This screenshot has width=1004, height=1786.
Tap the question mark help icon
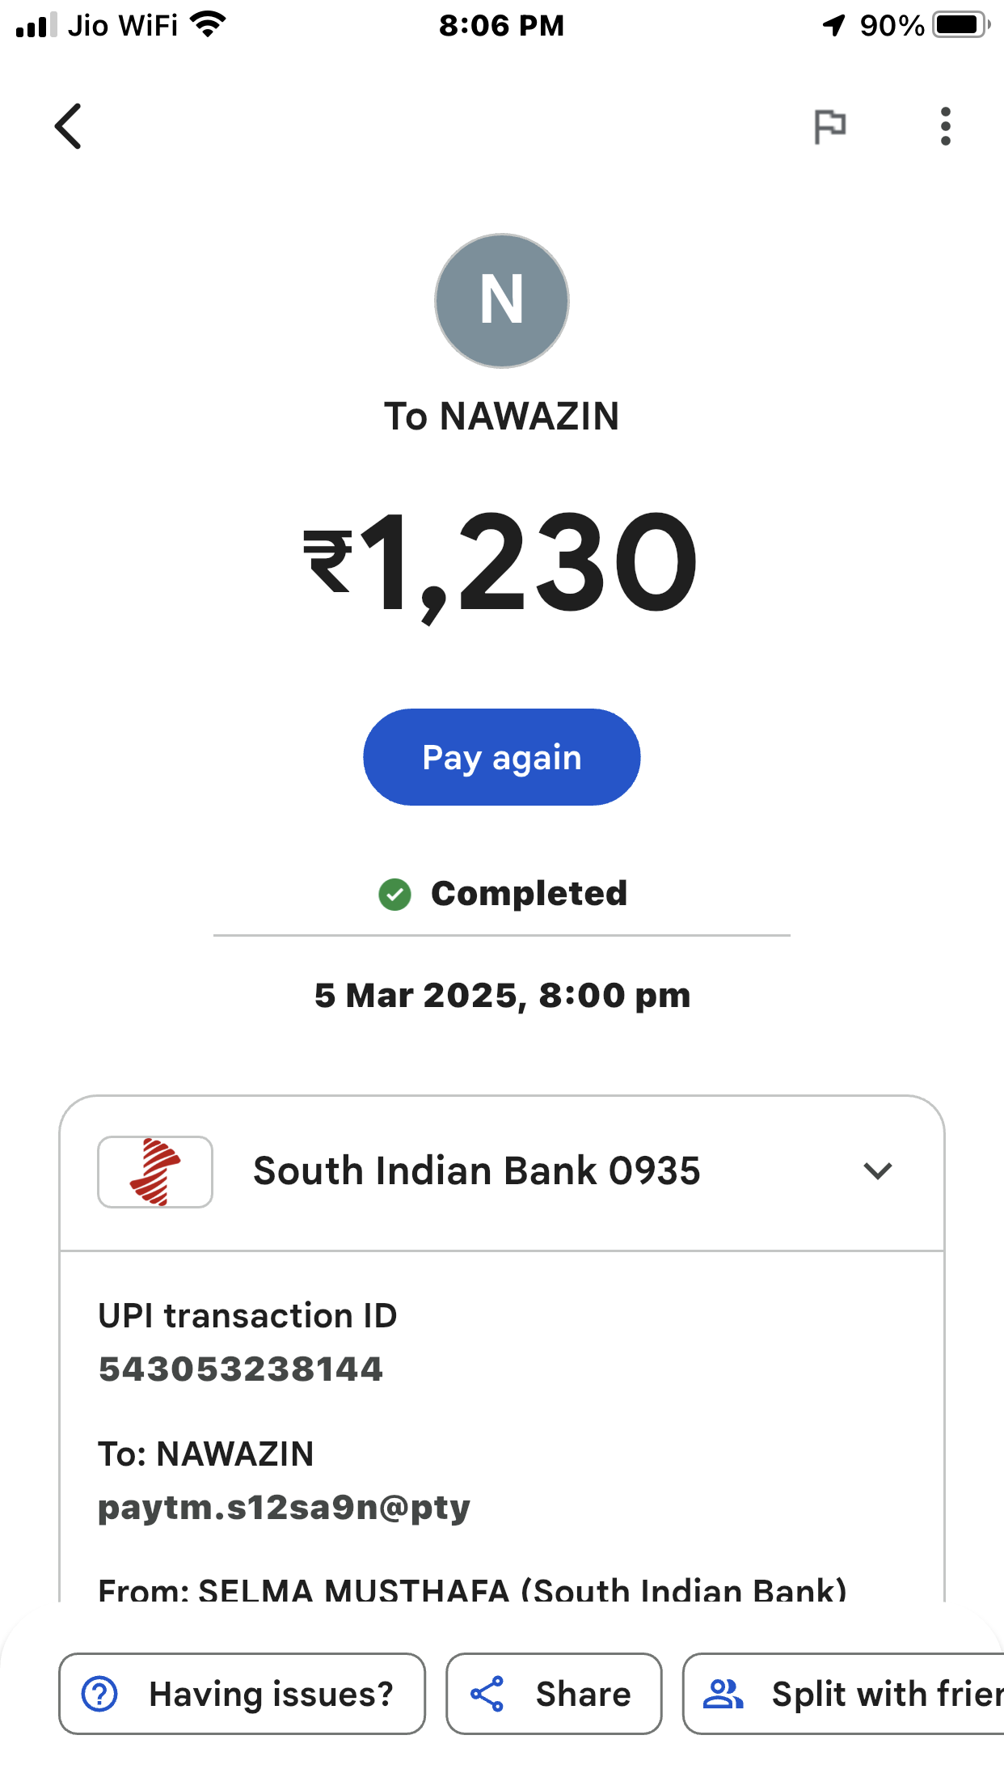[x=100, y=1694]
